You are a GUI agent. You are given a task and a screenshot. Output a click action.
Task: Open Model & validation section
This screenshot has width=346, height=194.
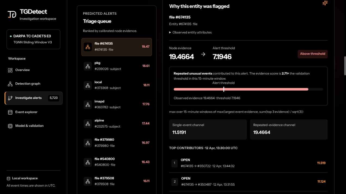click(x=33, y=126)
